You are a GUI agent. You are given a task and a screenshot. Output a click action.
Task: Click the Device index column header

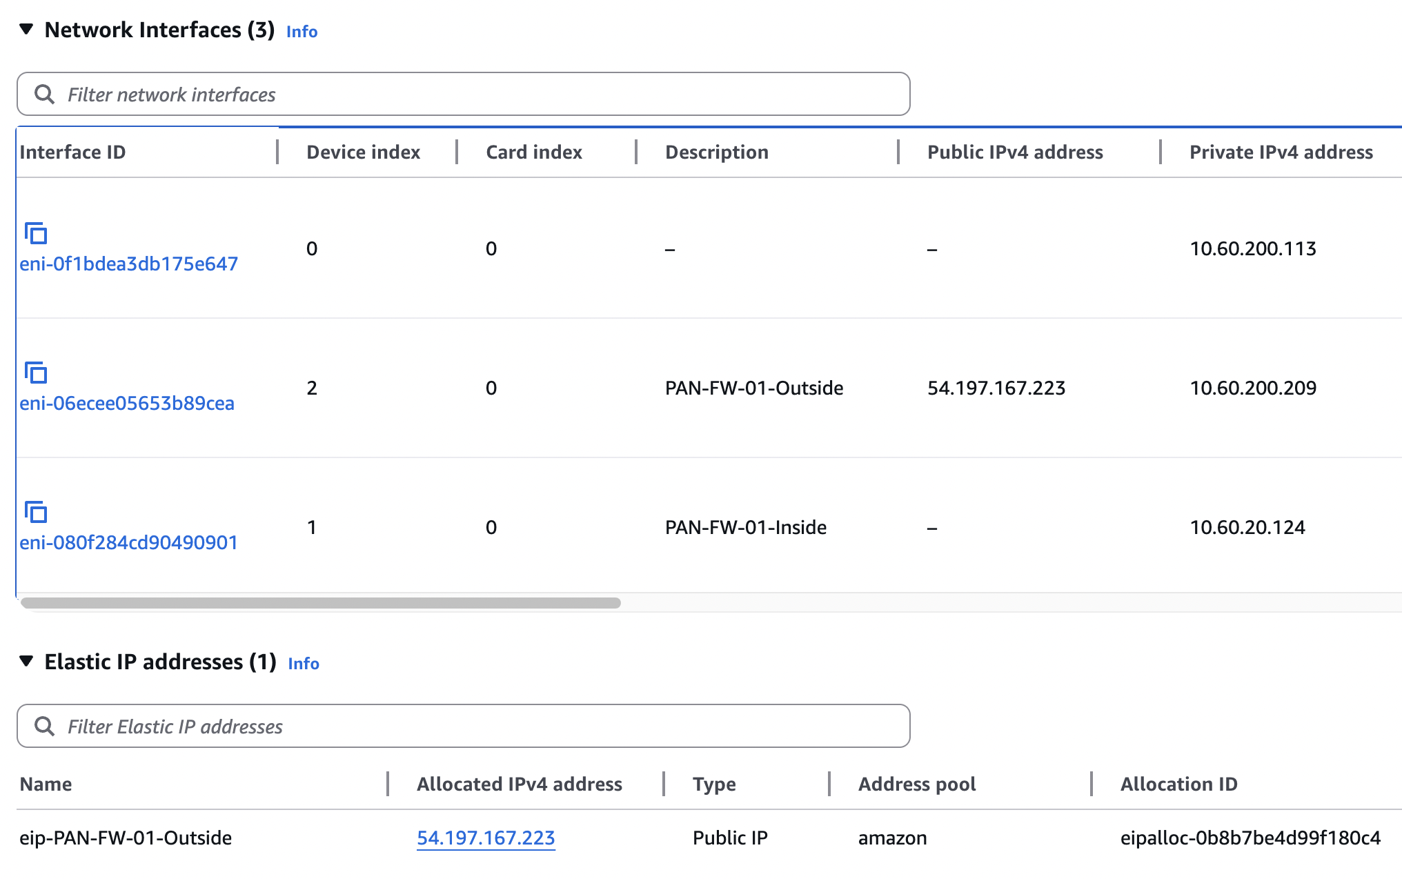tap(364, 152)
